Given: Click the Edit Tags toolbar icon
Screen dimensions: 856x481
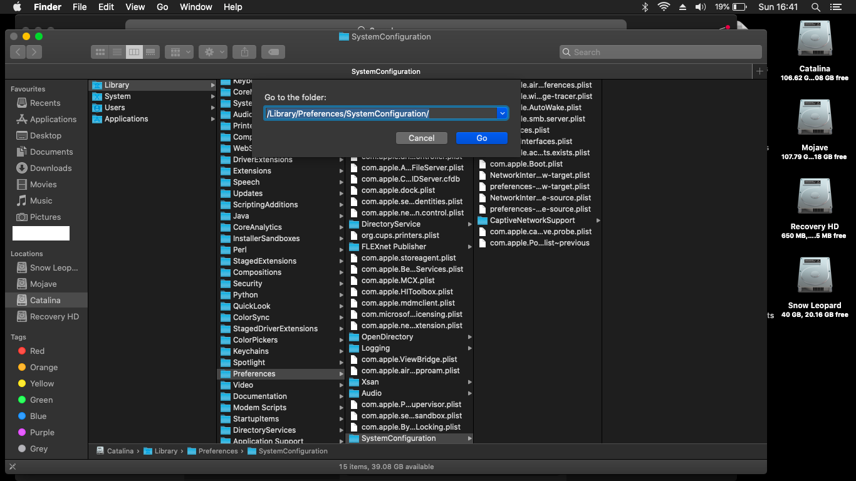Looking at the screenshot, I should click(273, 53).
